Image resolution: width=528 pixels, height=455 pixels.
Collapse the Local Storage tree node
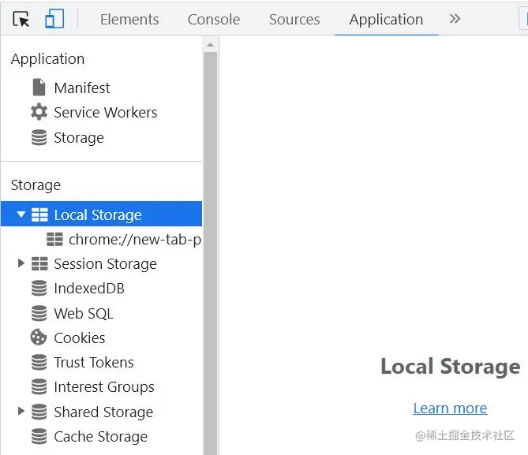tap(21, 214)
